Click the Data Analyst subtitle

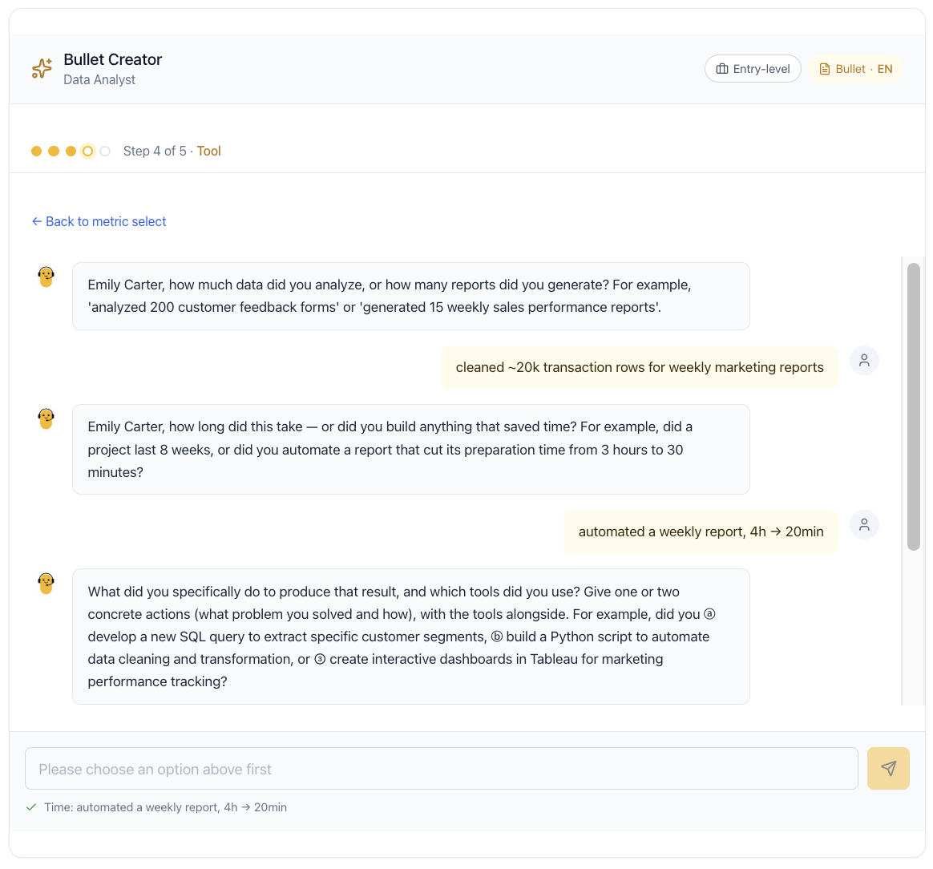[x=99, y=79]
